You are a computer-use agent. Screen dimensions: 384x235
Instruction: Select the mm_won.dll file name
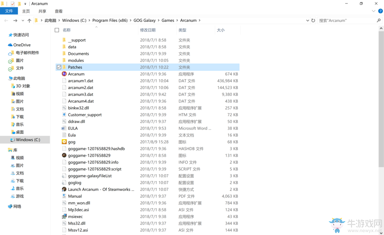coord(79,203)
